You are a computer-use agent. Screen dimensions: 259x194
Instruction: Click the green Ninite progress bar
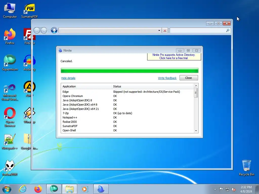pyautogui.click(x=129, y=70)
